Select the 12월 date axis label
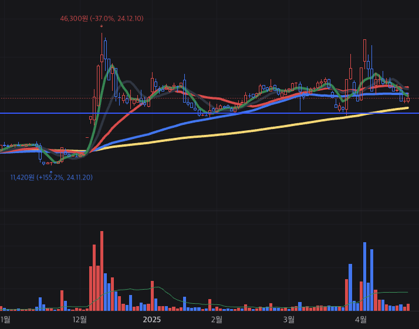The width and height of the screenshot is (419, 329). click(80, 320)
